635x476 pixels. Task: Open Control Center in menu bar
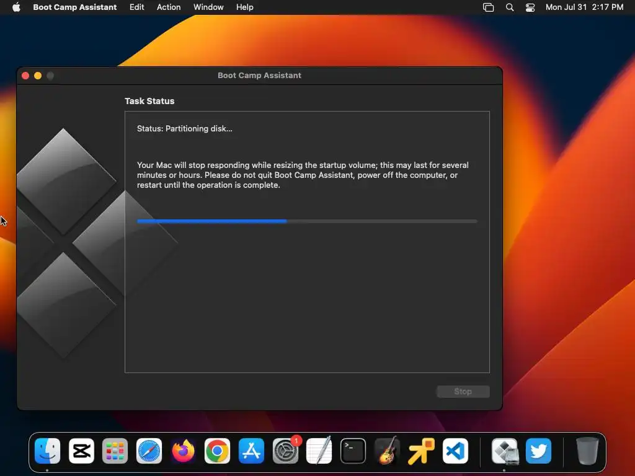tap(530, 7)
